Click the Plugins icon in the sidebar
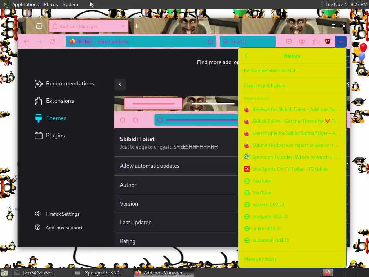The height and width of the screenshot is (277, 369). click(x=38, y=135)
